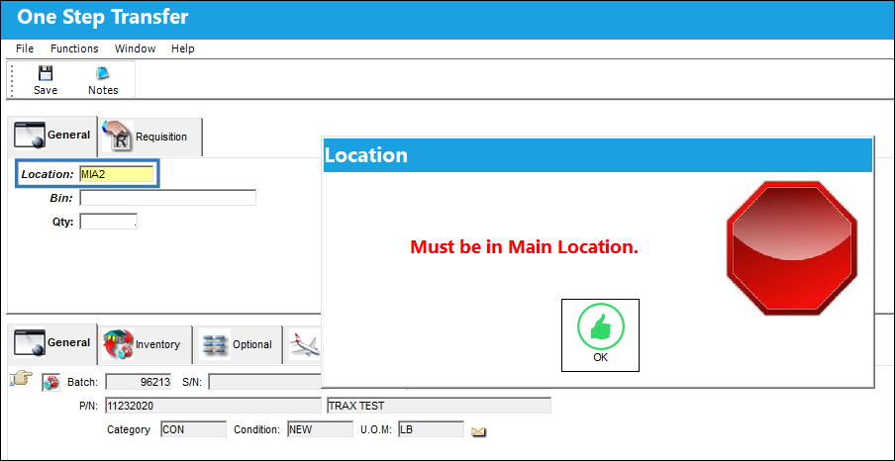Switch to the Optional tab
895x461 pixels.
(x=239, y=344)
